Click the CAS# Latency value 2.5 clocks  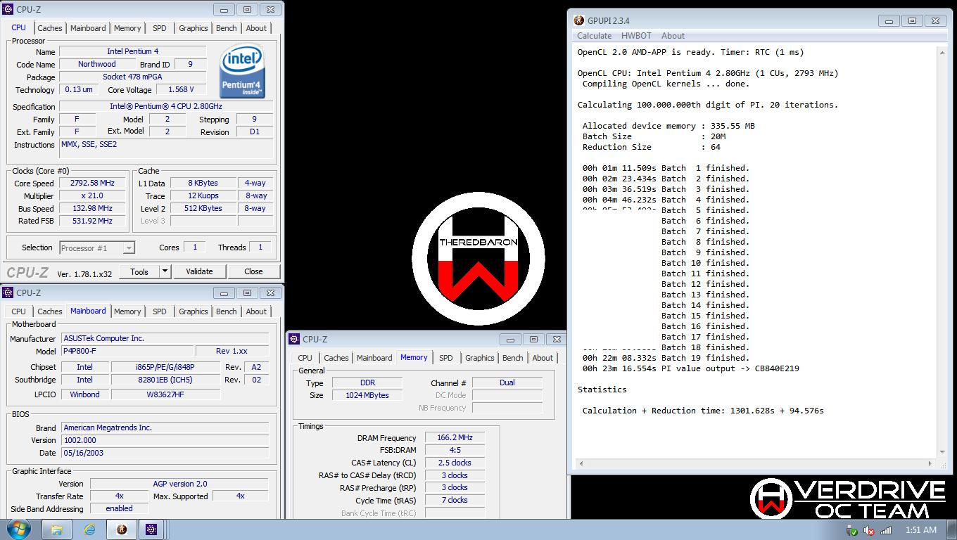pos(455,463)
